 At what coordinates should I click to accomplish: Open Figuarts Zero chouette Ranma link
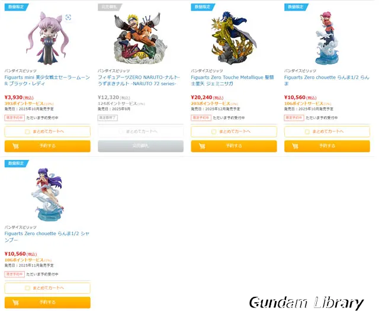tap(326, 81)
